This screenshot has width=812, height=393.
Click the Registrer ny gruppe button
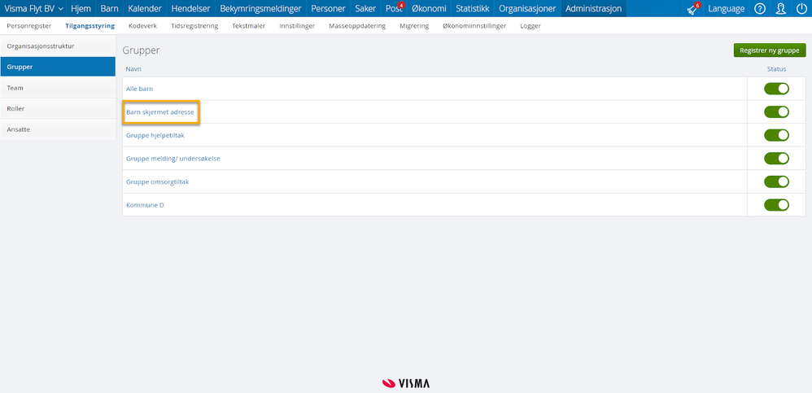point(770,50)
